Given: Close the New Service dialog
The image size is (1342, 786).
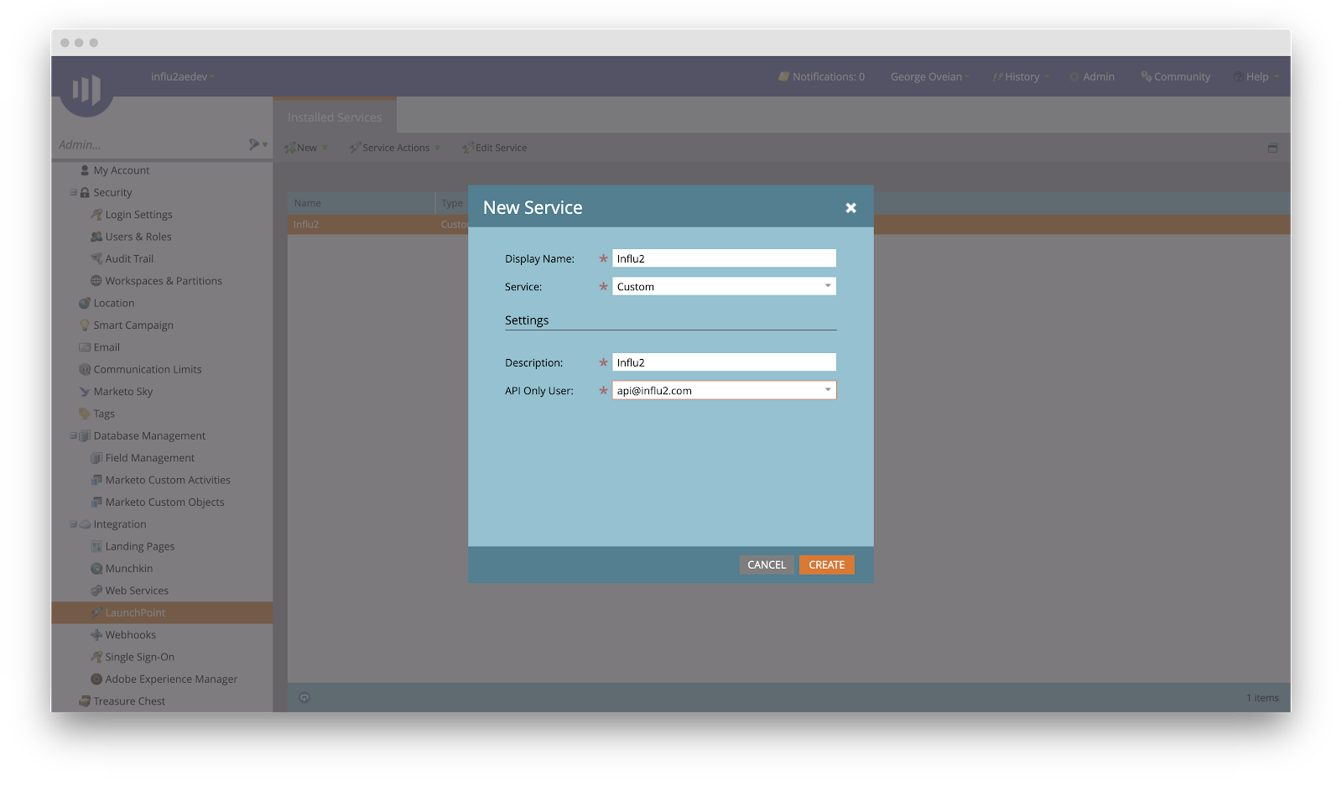Looking at the screenshot, I should (850, 208).
